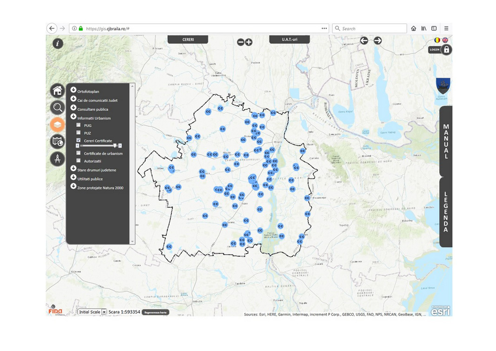
Task: Open the compass measure tool
Action: pyautogui.click(x=58, y=159)
